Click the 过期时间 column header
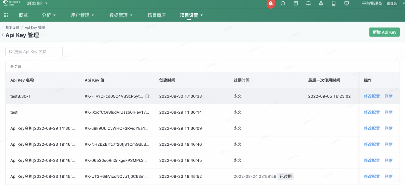The height and width of the screenshot is (185, 405). 242,80
